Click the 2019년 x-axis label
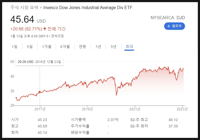The width and height of the screenshot is (200, 140). tap(87, 109)
